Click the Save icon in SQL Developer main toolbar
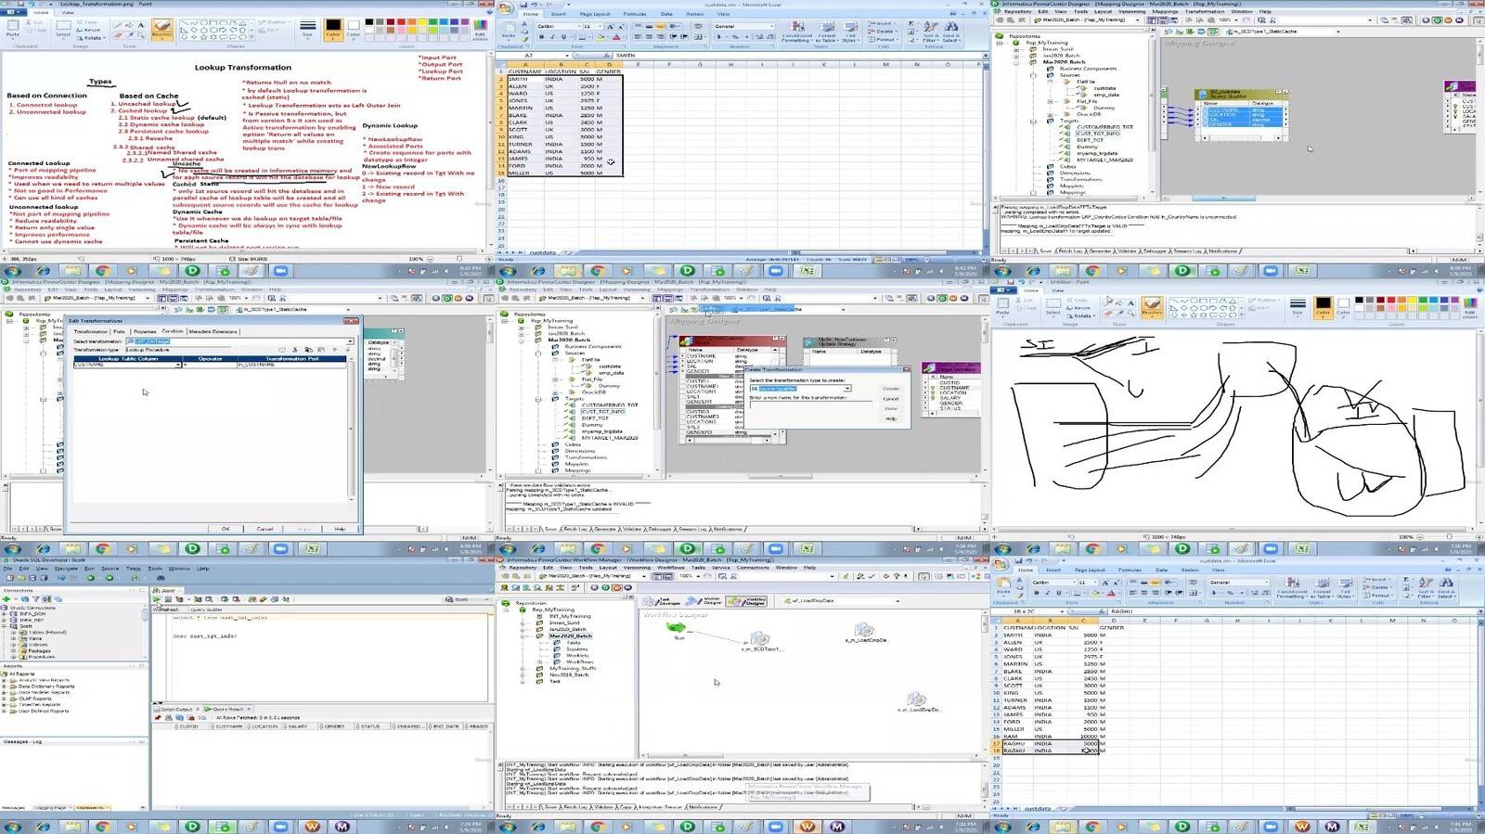 point(32,578)
